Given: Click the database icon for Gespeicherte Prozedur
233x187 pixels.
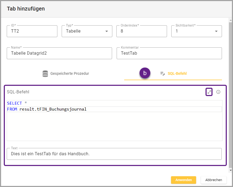Looking at the screenshot, I should [45, 73].
